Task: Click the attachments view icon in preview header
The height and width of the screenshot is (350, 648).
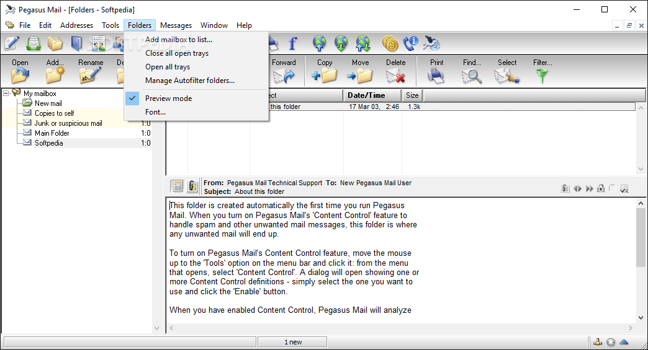Action: pyautogui.click(x=192, y=186)
